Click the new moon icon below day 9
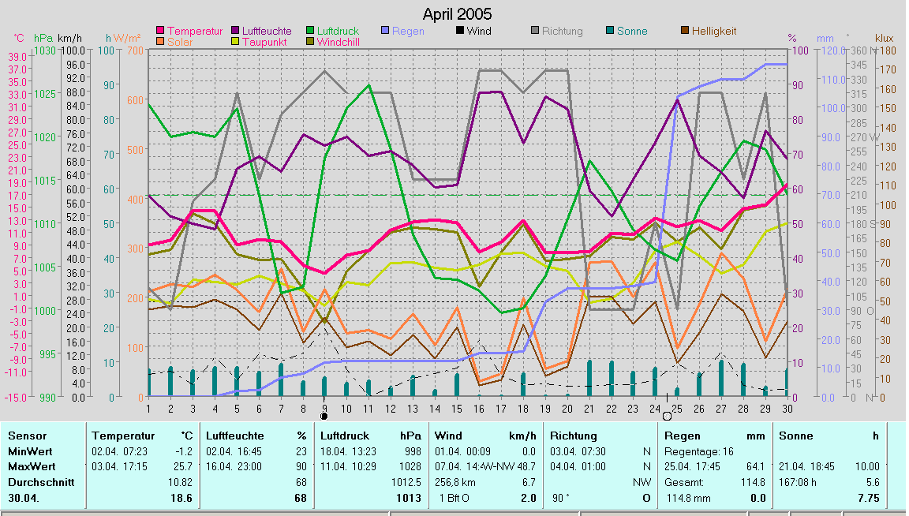This screenshot has height=516, width=909. [324, 416]
